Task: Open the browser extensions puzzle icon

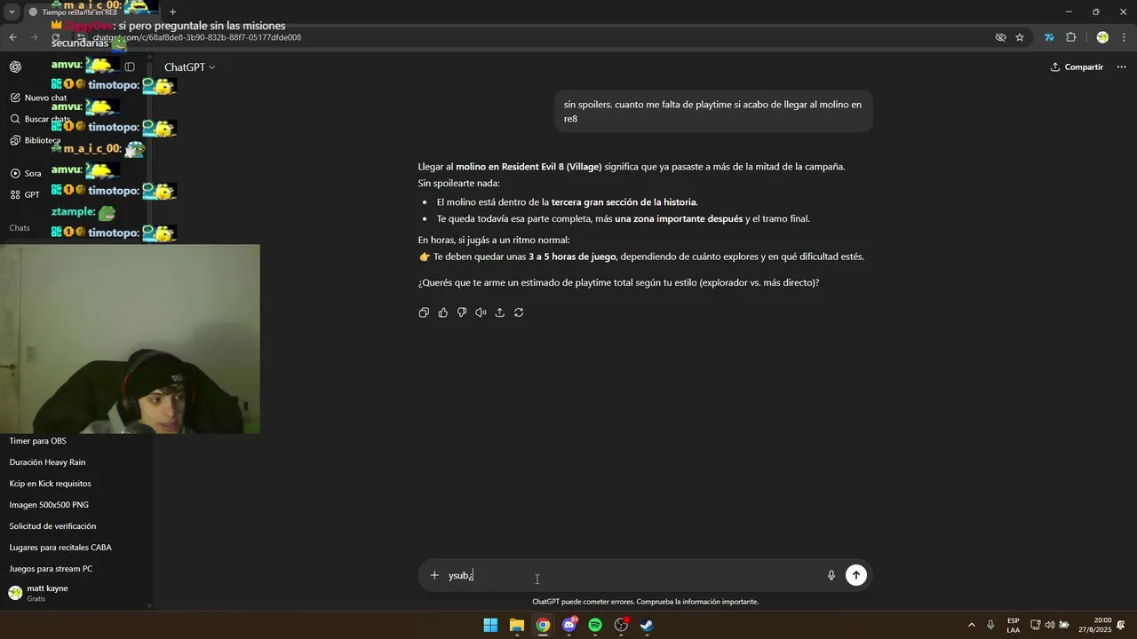Action: (1070, 37)
